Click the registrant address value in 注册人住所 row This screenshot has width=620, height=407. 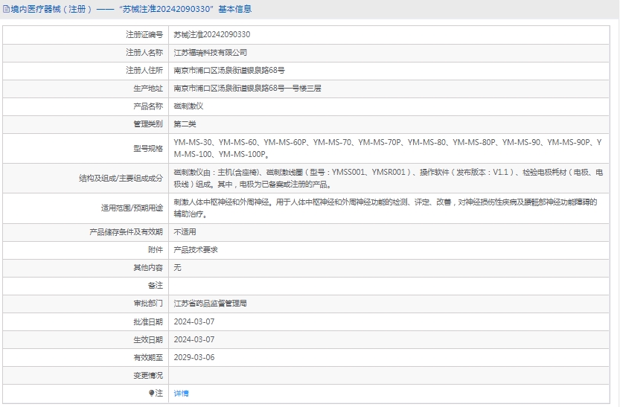point(228,71)
